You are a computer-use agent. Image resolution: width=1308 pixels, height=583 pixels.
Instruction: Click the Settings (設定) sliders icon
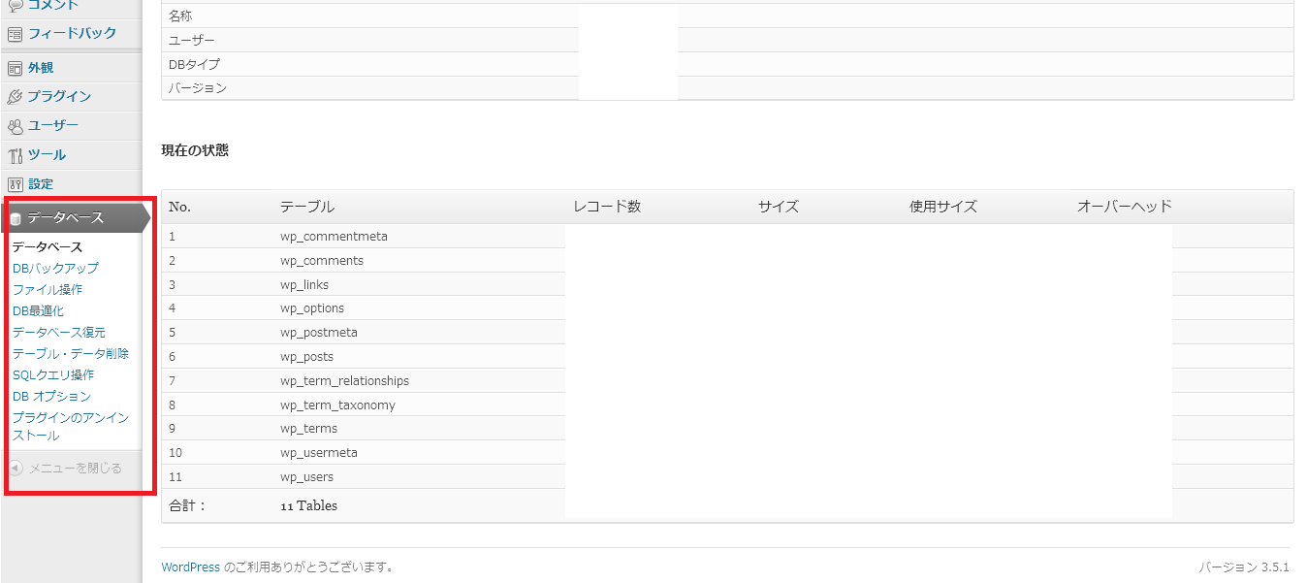[15, 184]
